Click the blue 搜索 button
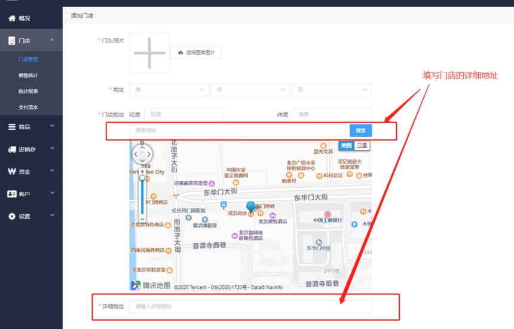514x329 pixels. point(360,130)
